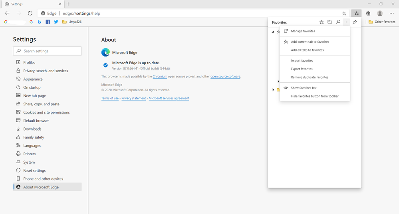
Task: Reload the page with the refresh icon
Action: click(x=30, y=13)
